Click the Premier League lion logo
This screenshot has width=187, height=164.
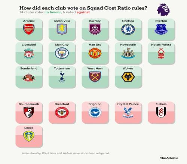click(x=163, y=10)
